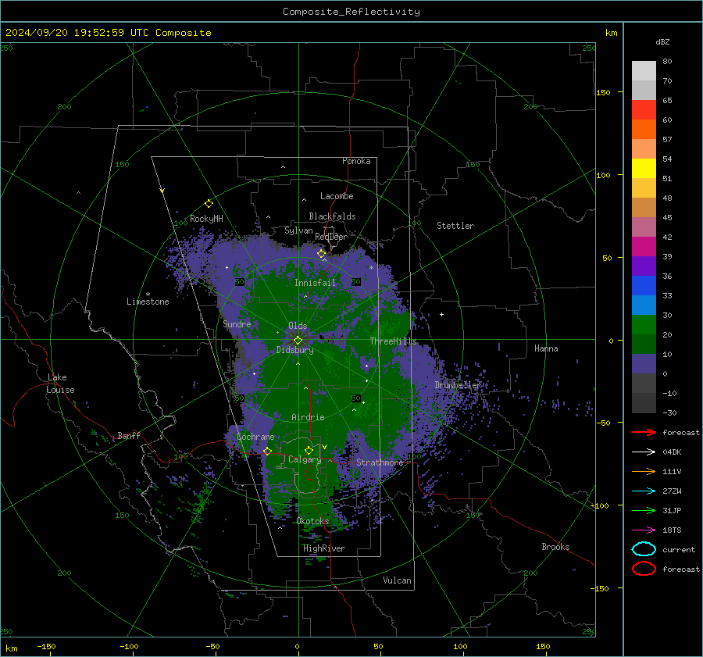Screen dimensions: 703x657
Task: Click the Sundre city label
Action: click(237, 323)
